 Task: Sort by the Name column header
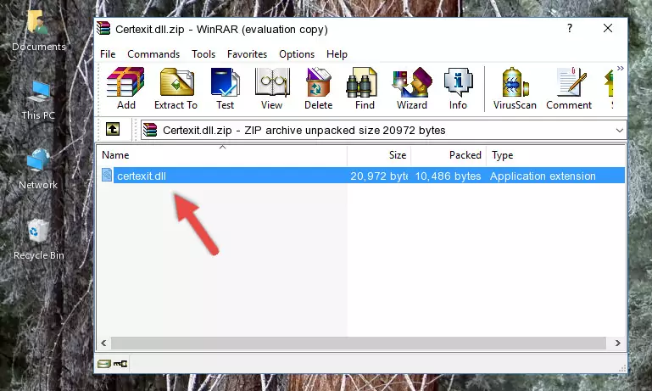[222, 155]
